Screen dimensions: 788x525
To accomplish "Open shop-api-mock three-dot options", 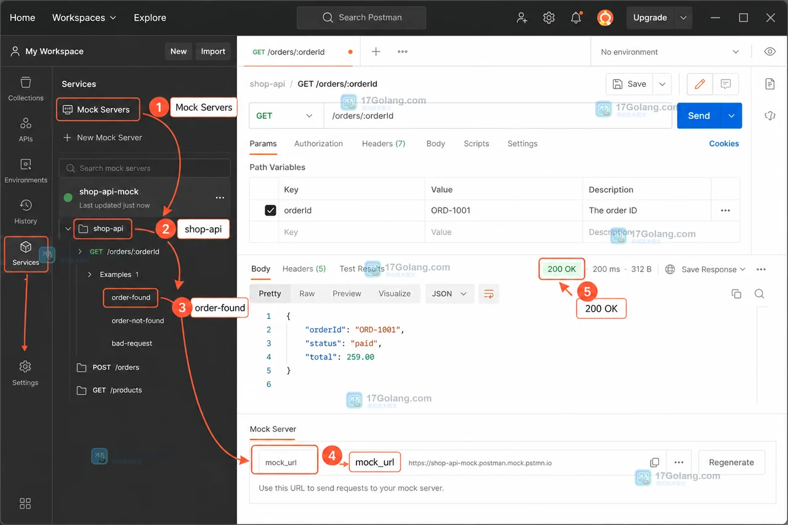I will [x=220, y=198].
